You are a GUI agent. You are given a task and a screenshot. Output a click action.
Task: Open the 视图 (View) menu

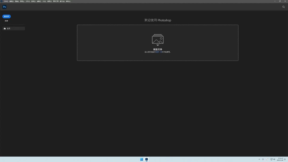coord(49,1)
